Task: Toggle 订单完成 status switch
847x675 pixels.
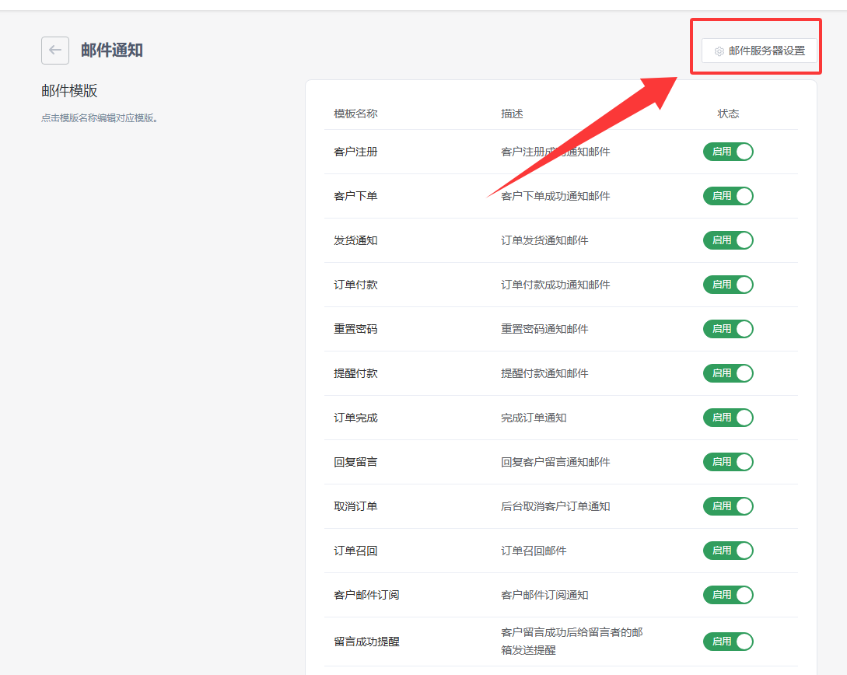Action: coord(728,418)
